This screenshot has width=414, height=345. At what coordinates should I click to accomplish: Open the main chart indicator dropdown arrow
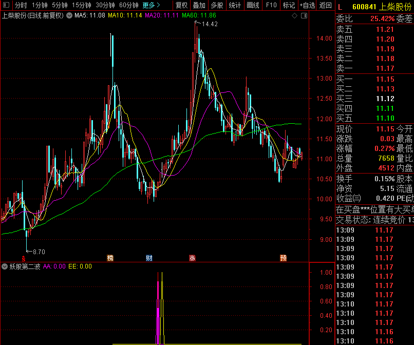[x=69, y=15]
